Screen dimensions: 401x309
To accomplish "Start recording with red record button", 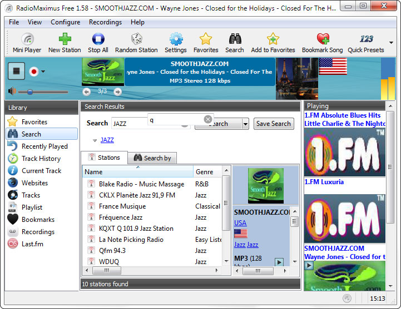I will 34,72.
